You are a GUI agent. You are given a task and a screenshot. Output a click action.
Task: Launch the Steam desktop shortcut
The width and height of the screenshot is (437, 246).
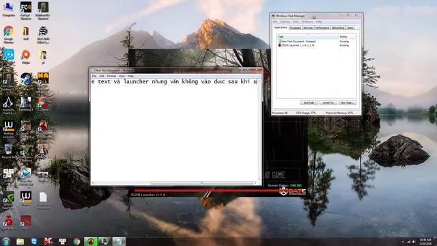(x=26, y=79)
